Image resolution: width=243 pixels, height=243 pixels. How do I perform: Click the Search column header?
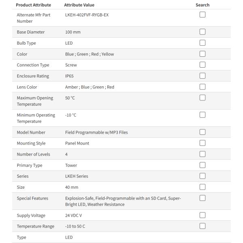(x=202, y=5)
